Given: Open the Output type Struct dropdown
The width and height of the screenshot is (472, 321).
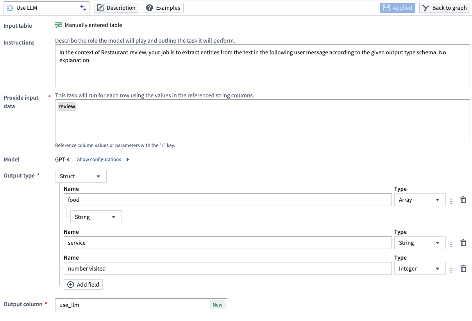Looking at the screenshot, I should pos(81,176).
